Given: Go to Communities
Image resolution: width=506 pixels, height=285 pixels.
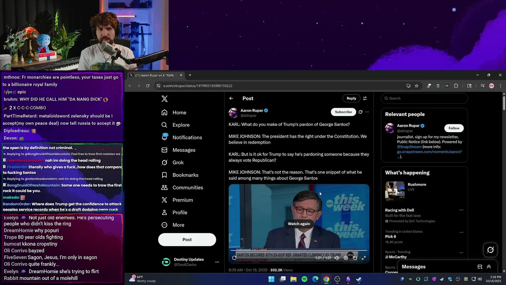Looking at the screenshot, I should (182, 188).
